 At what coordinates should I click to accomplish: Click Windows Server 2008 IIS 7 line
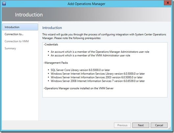coord(98,81)
